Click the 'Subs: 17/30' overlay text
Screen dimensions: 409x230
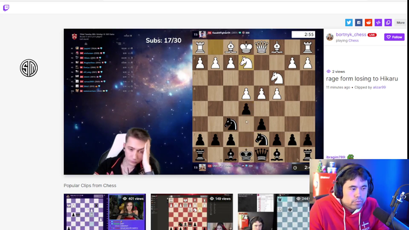(x=164, y=40)
